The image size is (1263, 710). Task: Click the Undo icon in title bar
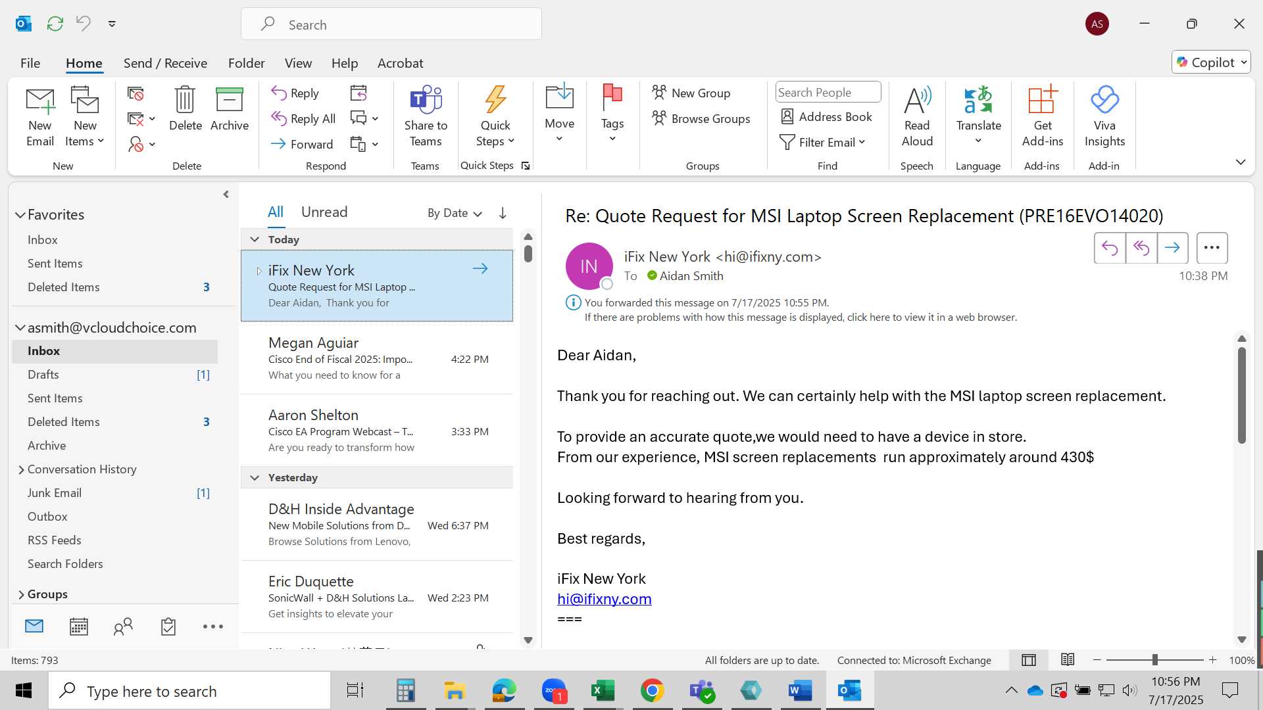pos(84,24)
